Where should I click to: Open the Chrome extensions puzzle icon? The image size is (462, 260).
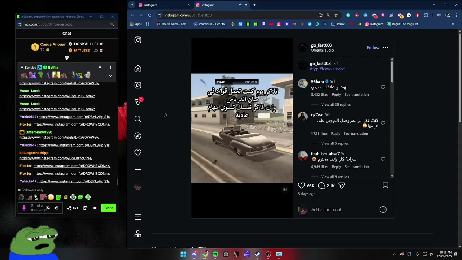[x=426, y=15]
